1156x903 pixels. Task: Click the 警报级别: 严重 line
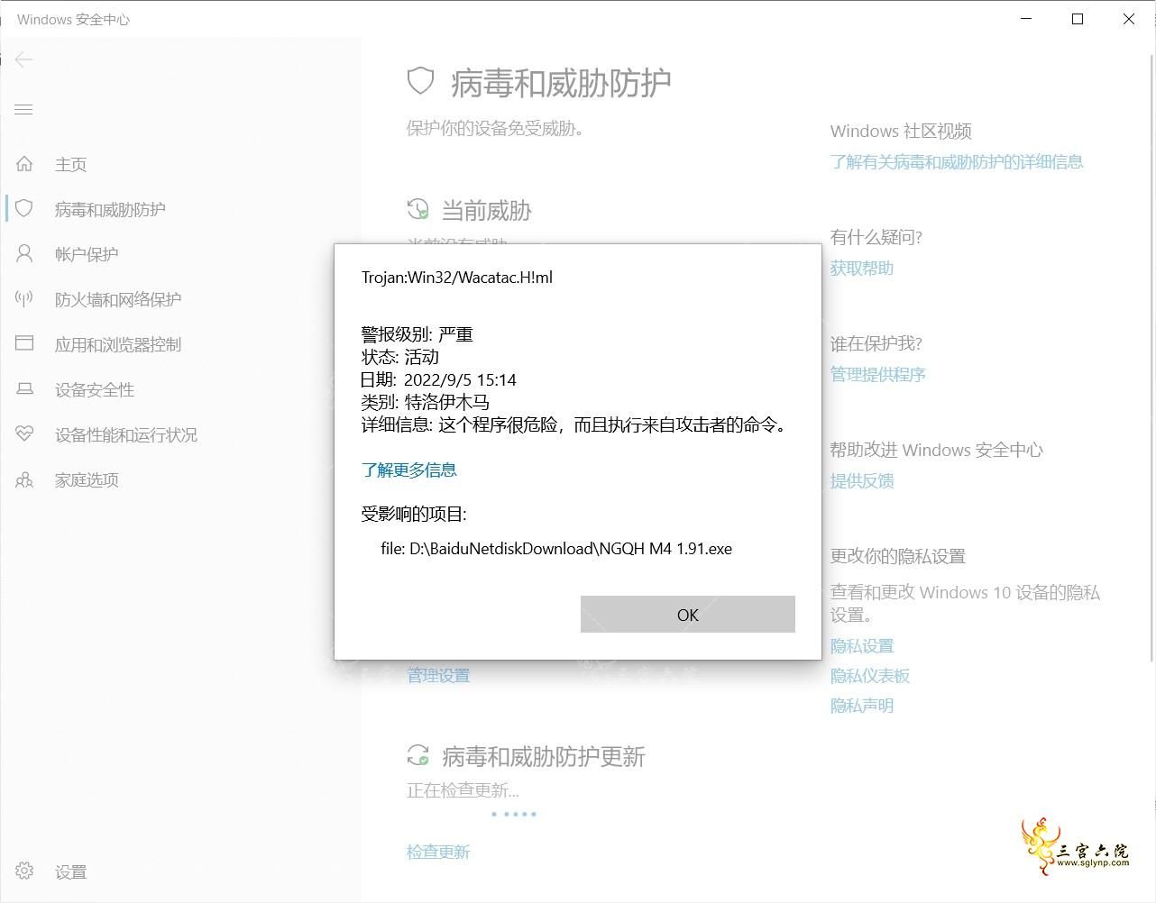tap(417, 334)
